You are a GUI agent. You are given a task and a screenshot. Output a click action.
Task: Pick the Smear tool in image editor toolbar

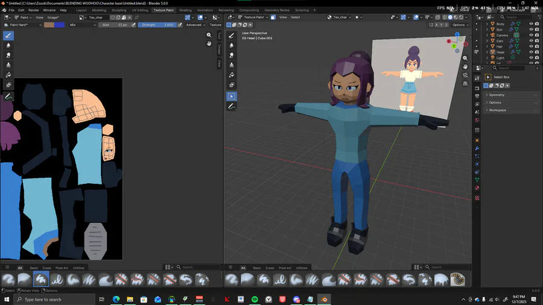(x=8, y=55)
